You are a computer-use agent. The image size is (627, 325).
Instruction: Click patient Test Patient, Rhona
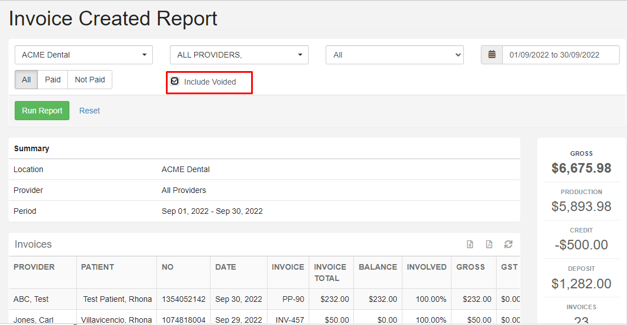coord(117,299)
